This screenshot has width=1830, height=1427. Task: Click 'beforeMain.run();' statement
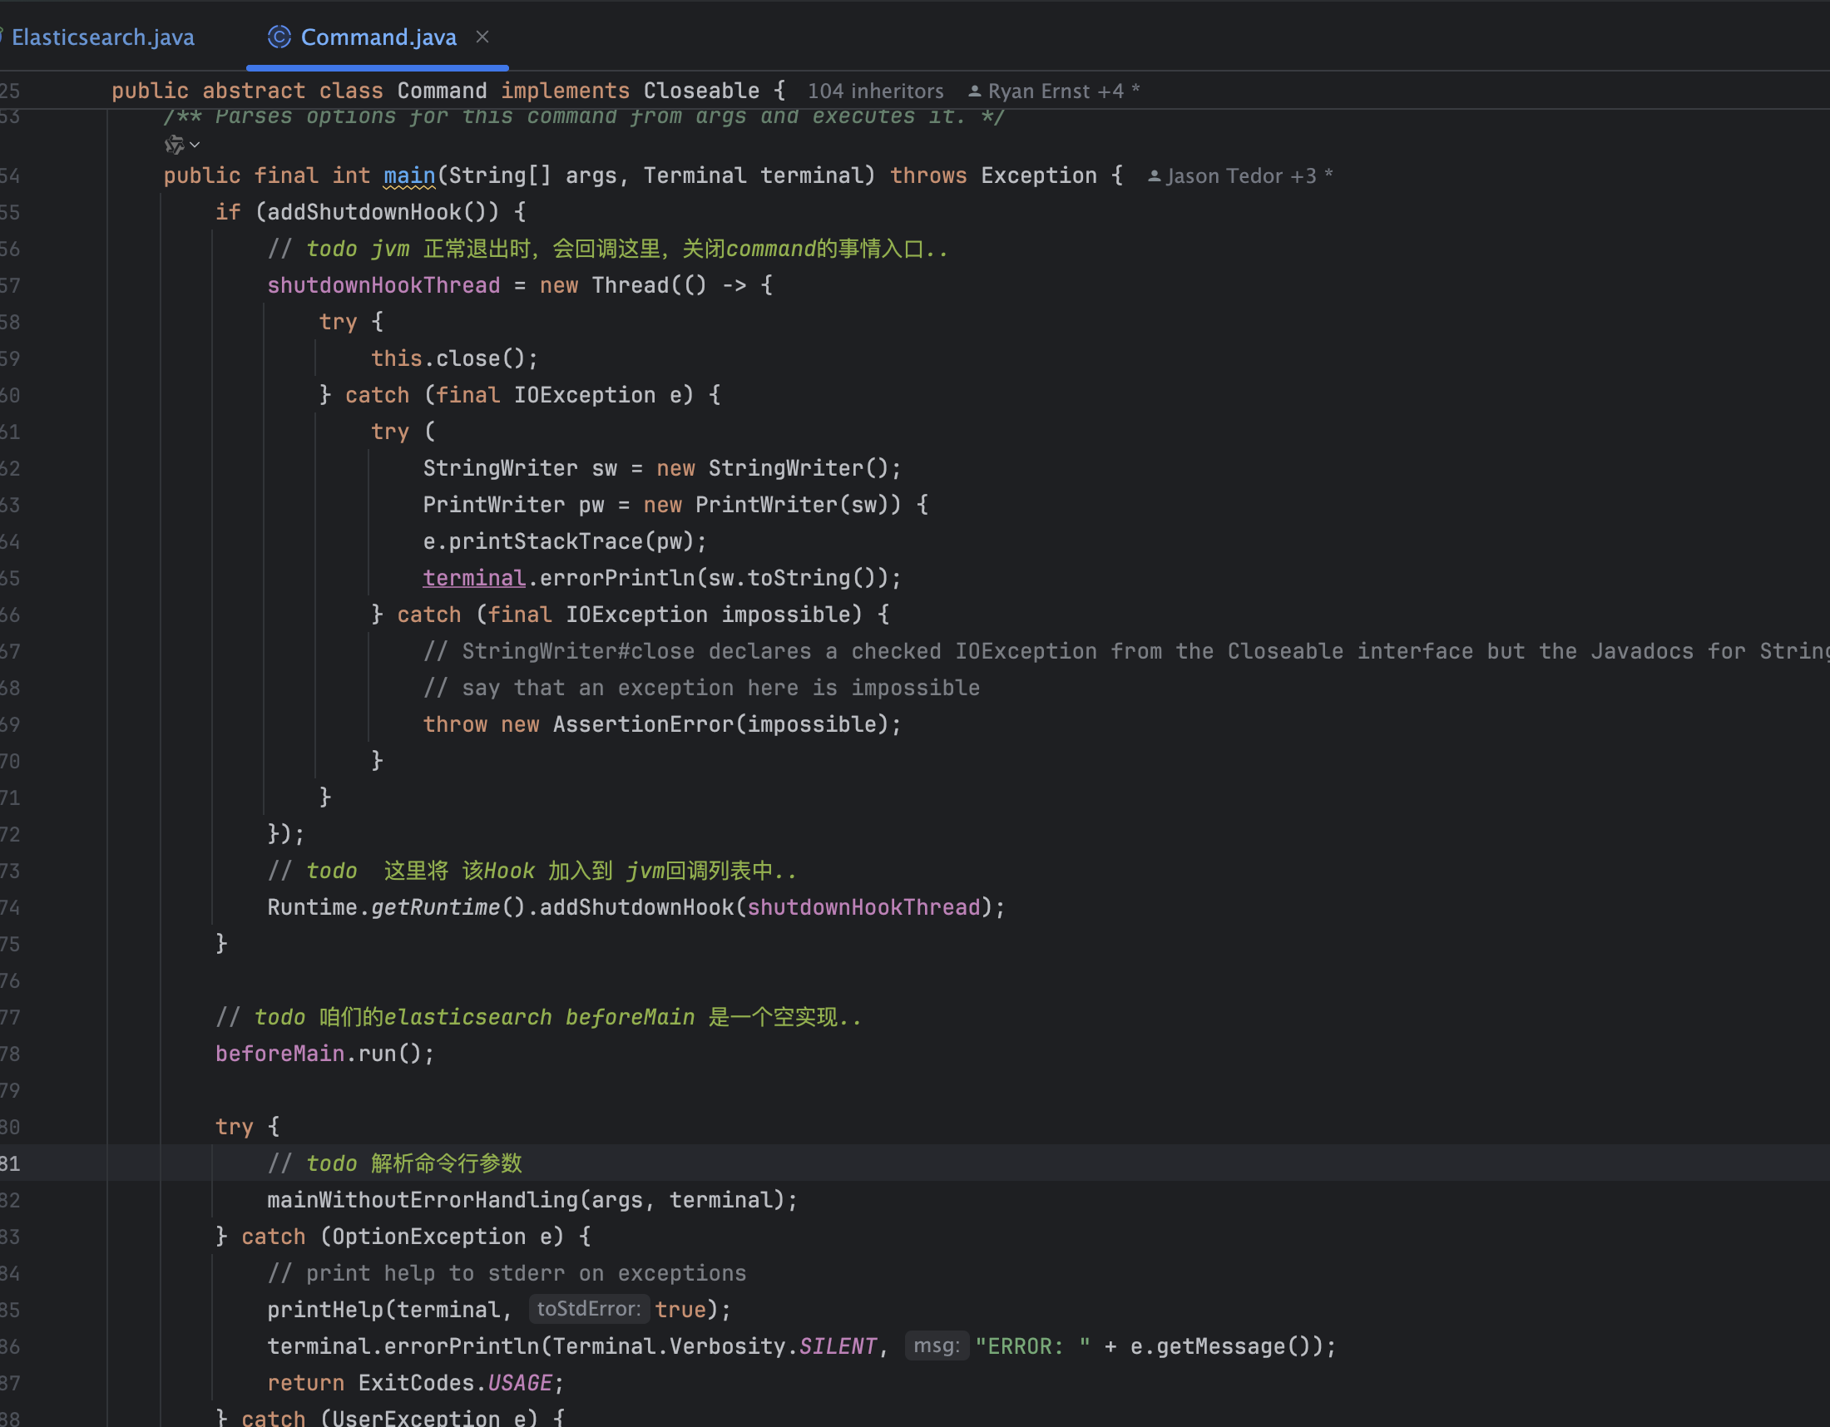tap(325, 1054)
